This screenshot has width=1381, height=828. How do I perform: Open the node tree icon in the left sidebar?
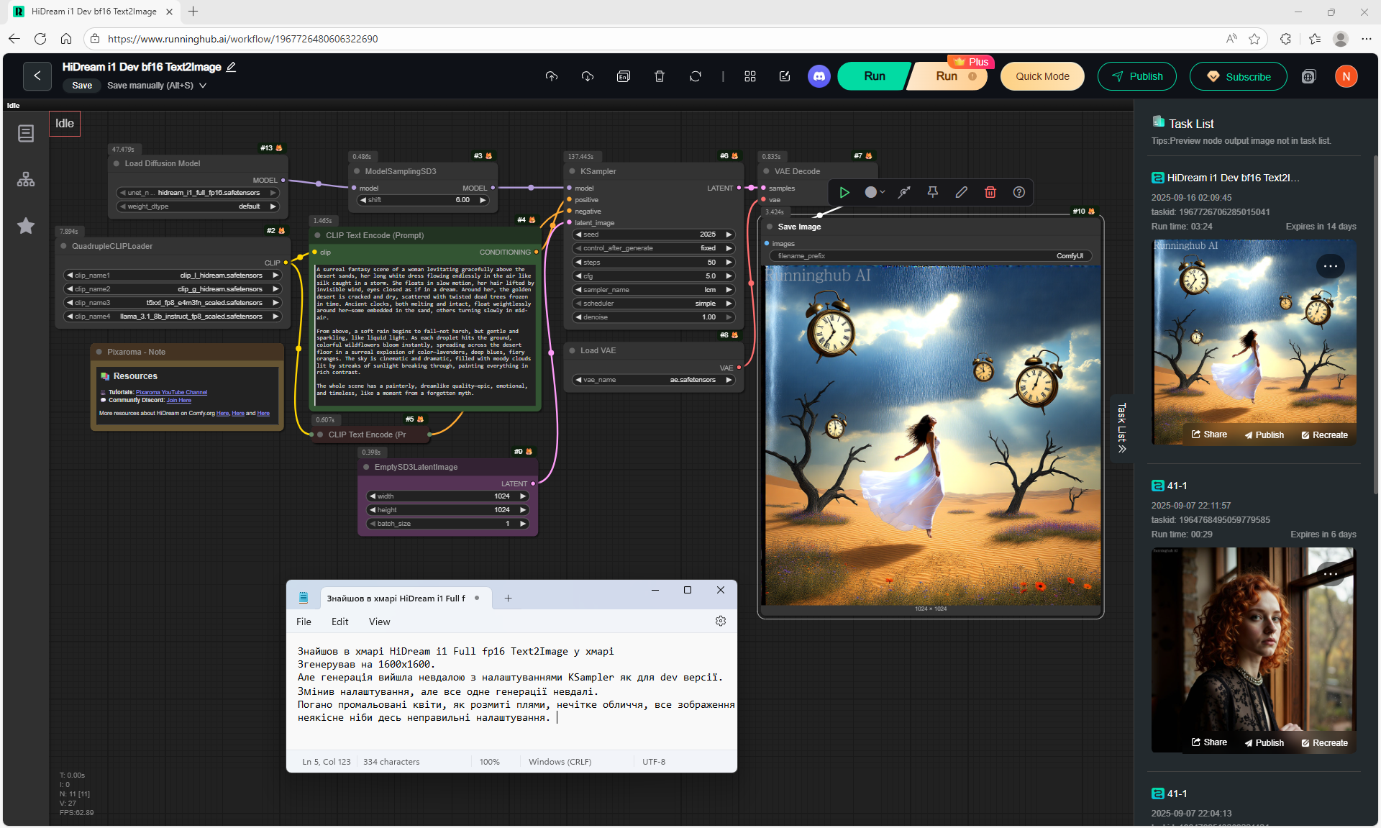coord(26,179)
